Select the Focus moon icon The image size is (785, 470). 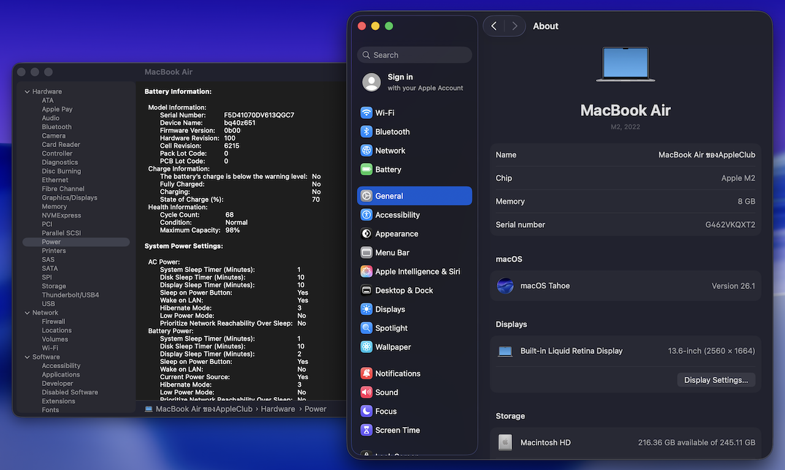[x=366, y=411]
